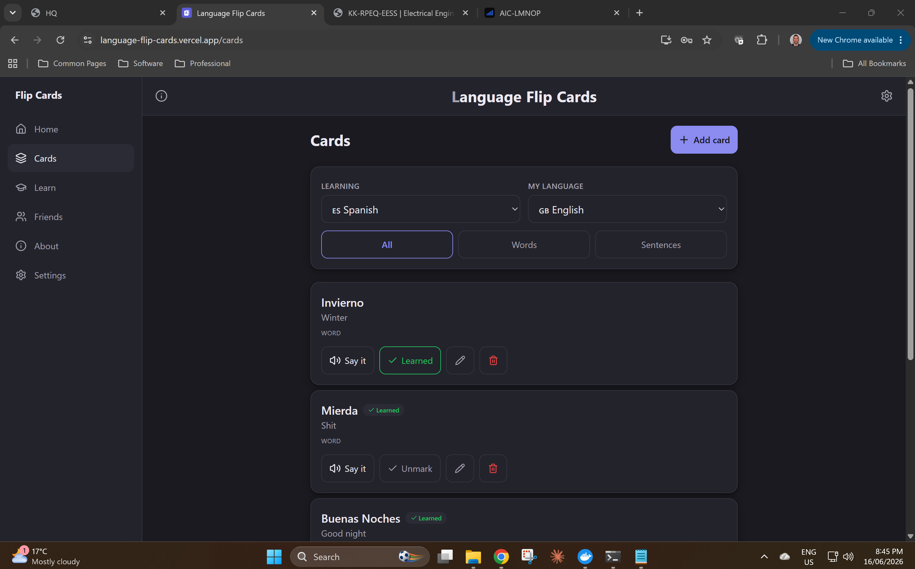The image size is (915, 569).
Task: Click the page vertical scrollbar thumb
Action: pos(910,224)
